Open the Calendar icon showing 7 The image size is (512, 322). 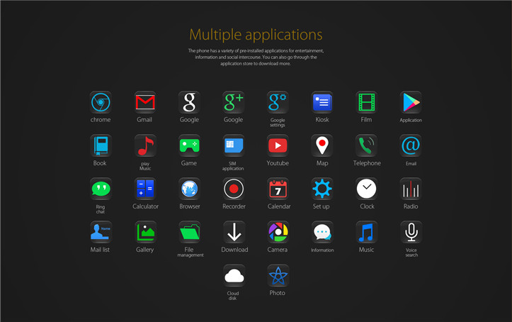(278, 189)
